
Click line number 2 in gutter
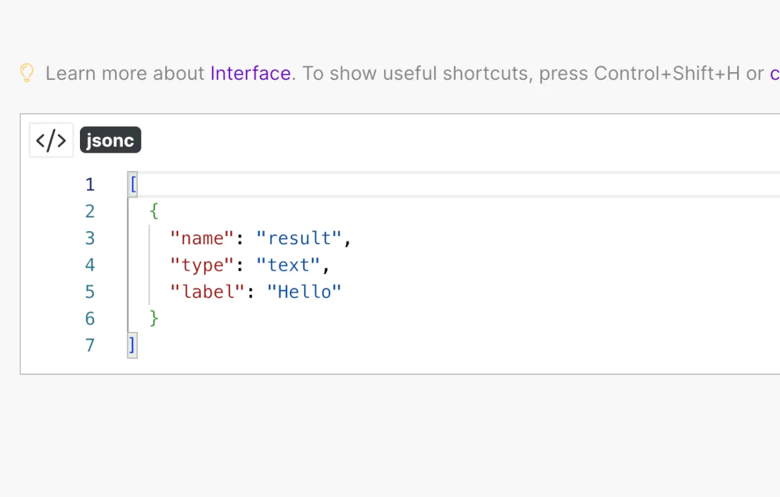[x=90, y=211]
